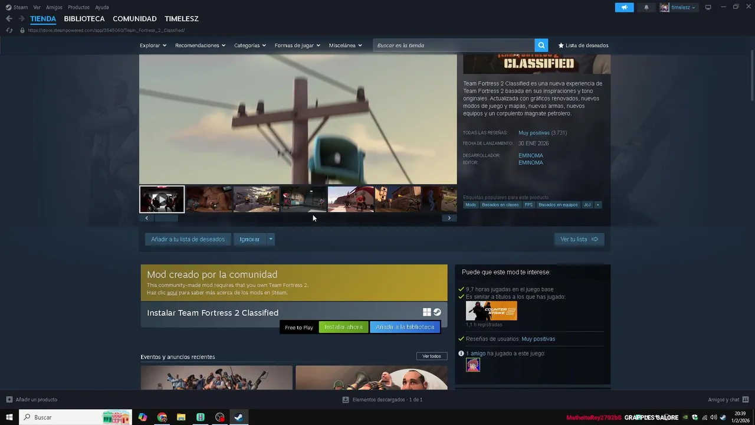This screenshot has width=755, height=425.
Task: Click the green Instalar ahora button
Action: 343,327
